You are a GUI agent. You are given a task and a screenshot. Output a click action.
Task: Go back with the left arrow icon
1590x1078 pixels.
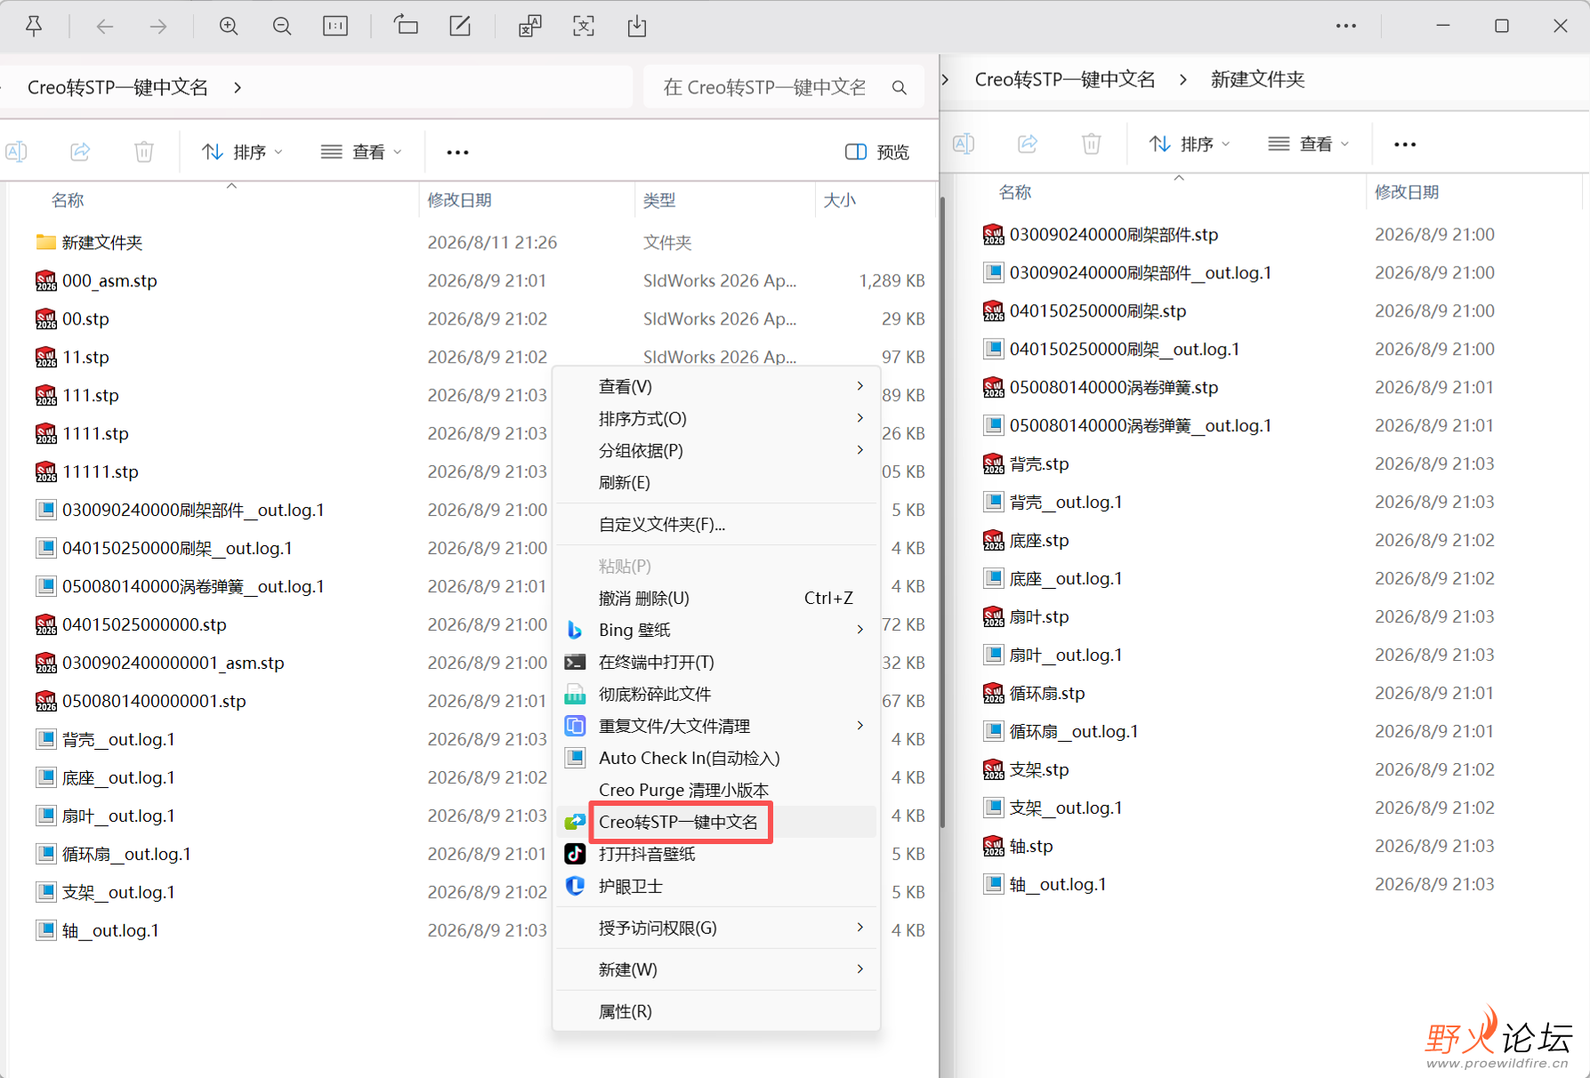pyautogui.click(x=105, y=27)
